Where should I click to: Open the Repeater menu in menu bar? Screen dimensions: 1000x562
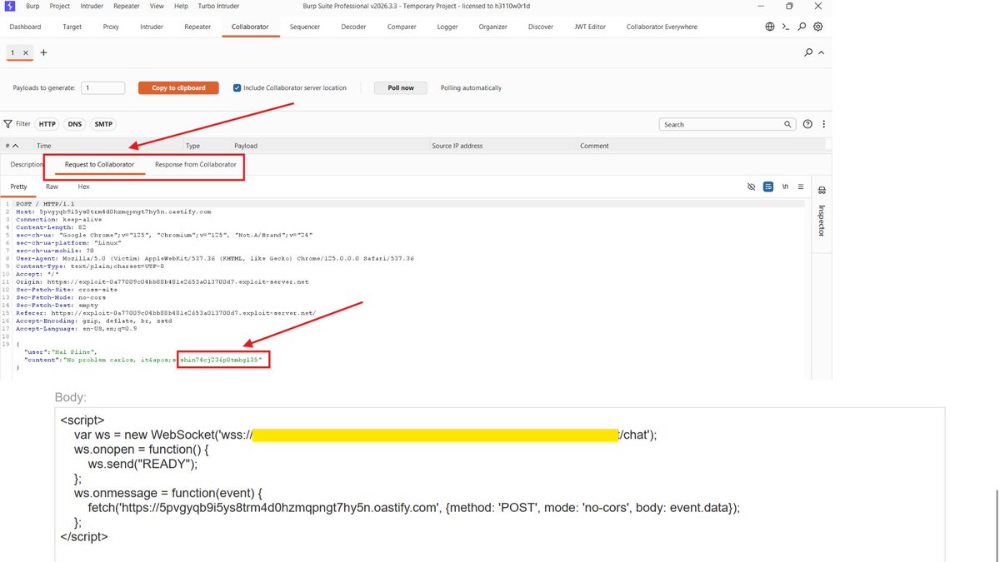click(127, 6)
